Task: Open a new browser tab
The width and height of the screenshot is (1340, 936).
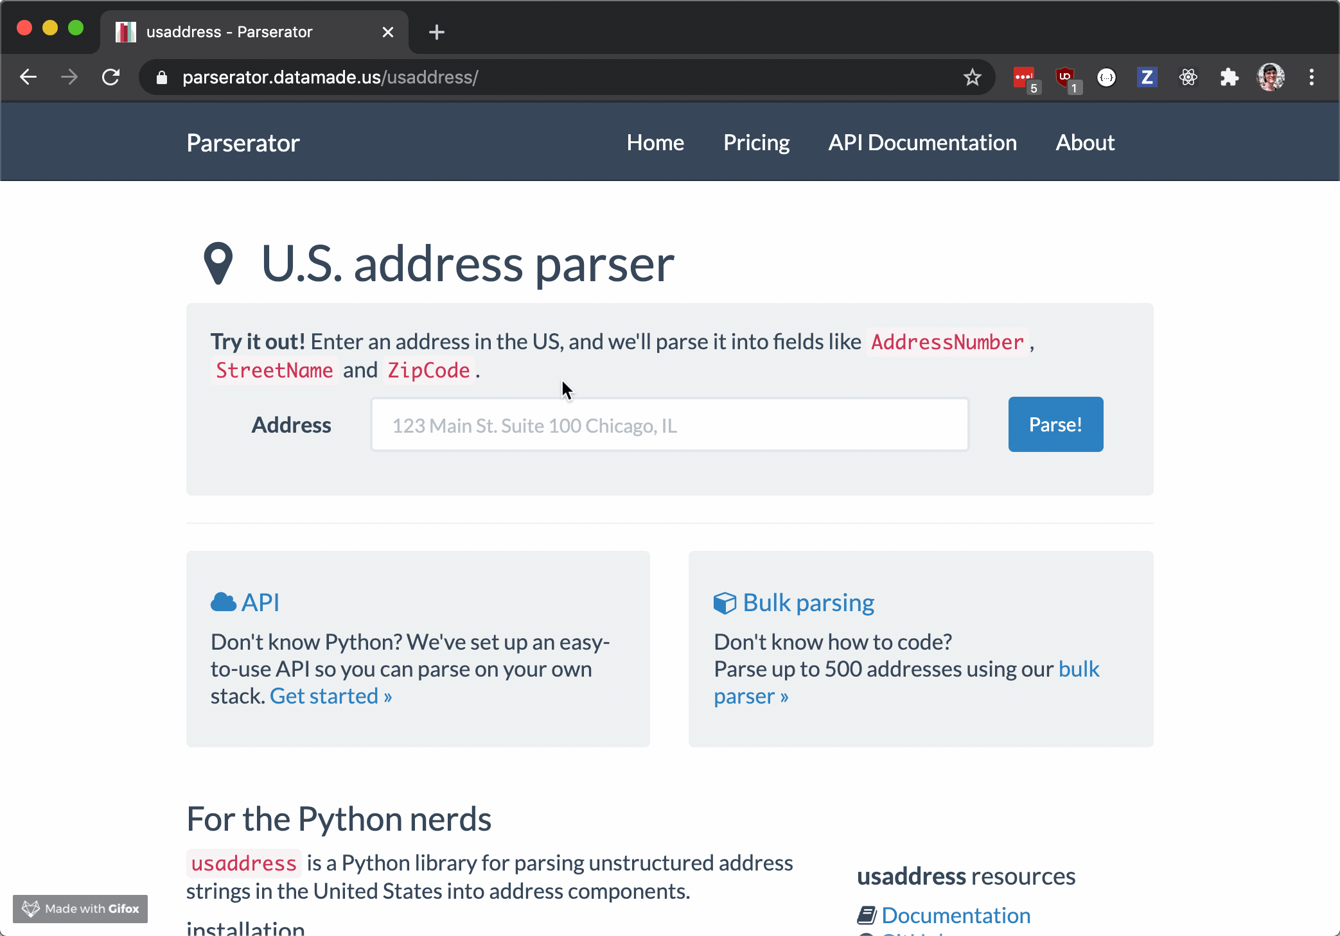Action: 436,32
